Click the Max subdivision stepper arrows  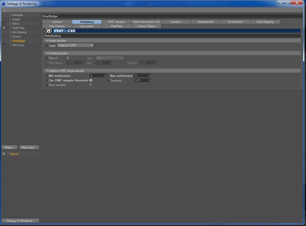pos(149,76)
